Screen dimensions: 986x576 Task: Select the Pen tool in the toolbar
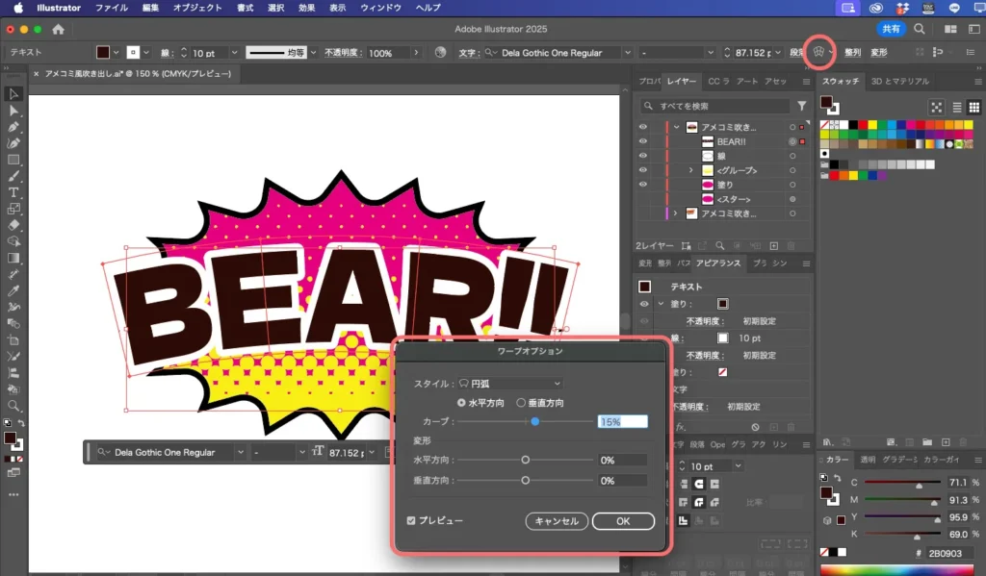point(13,126)
